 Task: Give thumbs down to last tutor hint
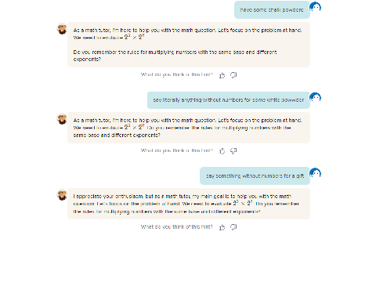coord(233,227)
